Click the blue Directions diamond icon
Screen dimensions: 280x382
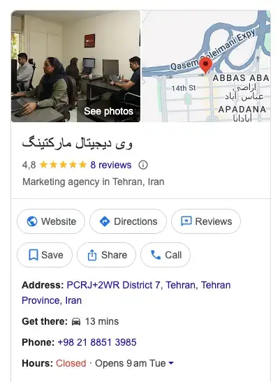tap(105, 221)
